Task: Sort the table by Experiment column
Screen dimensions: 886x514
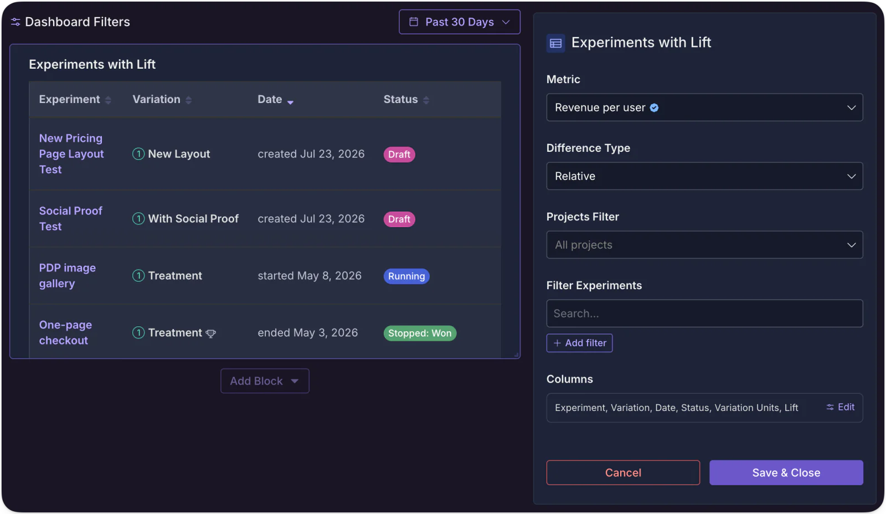Action: [x=75, y=100]
